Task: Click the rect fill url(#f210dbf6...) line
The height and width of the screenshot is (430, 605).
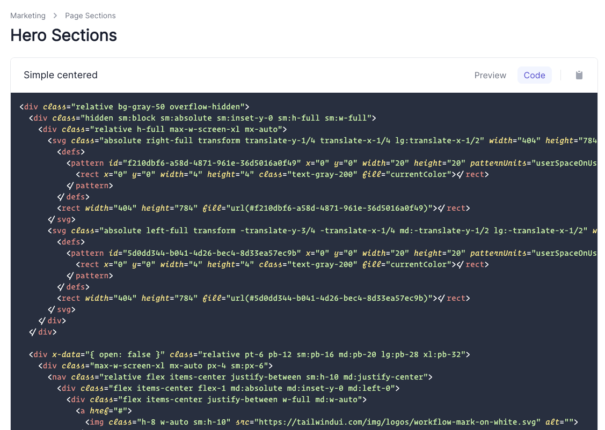Action: (264, 208)
